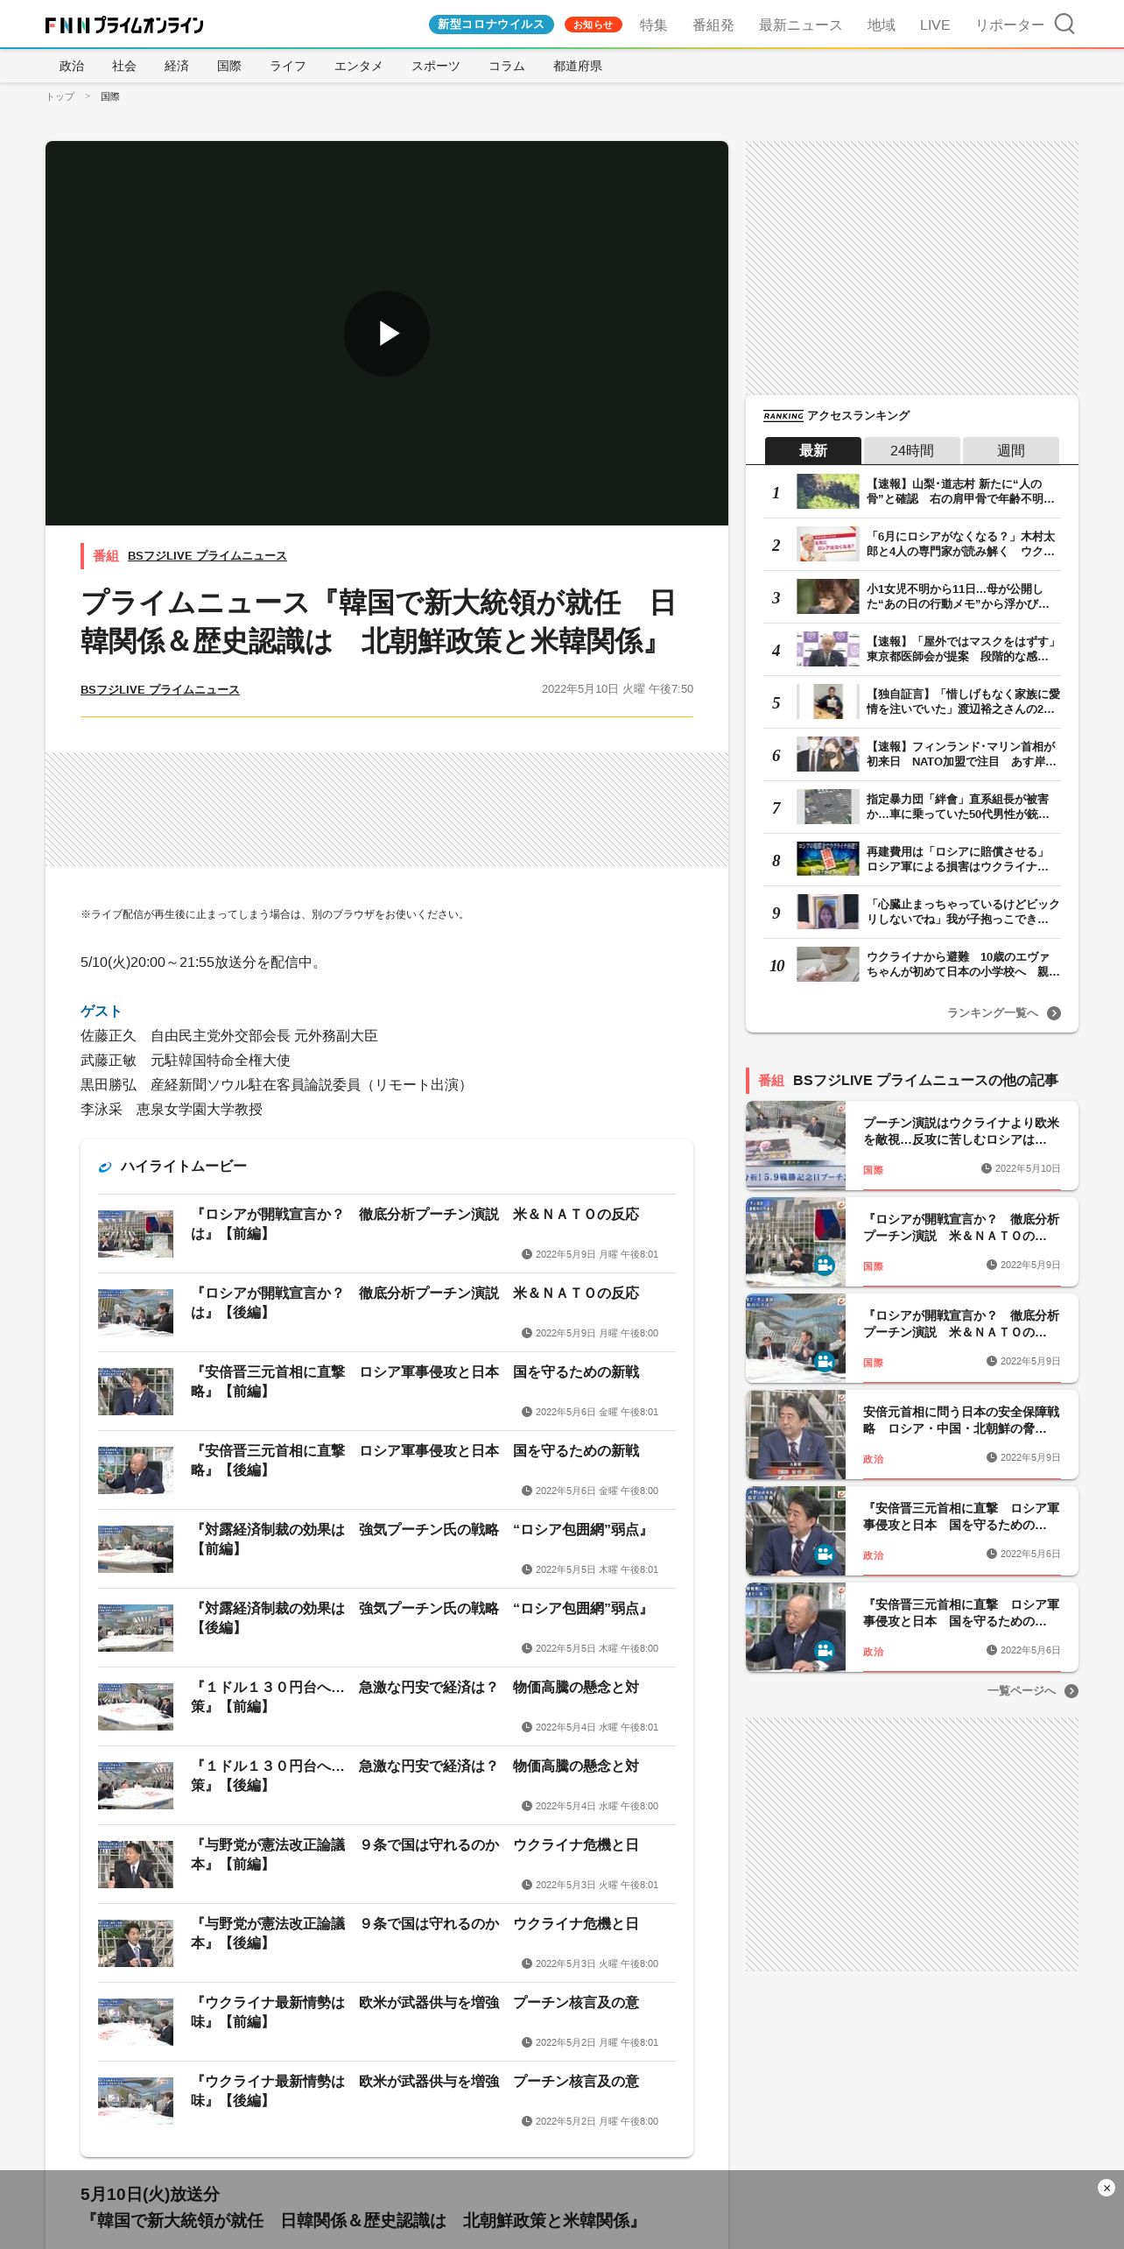Open highlight thumbnail ウクライナ最新情勢は 後編
This screenshot has height=2249, width=1124.
tap(136, 2100)
